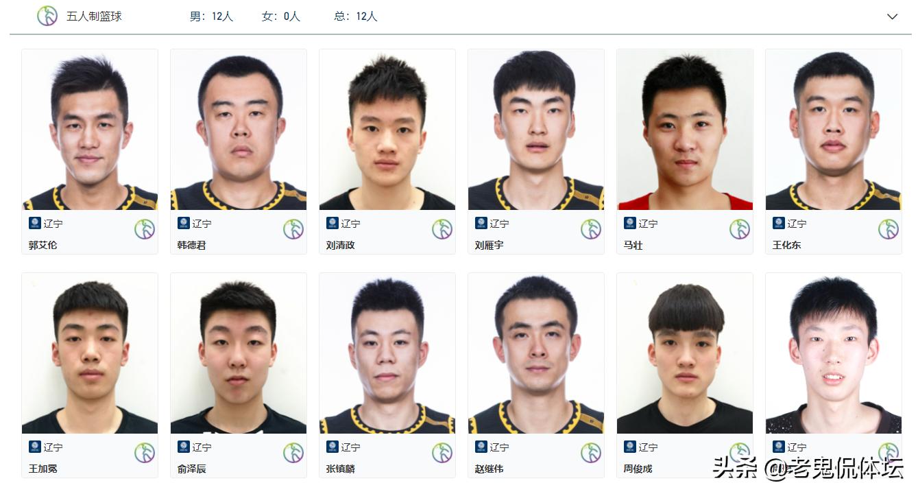Image resolution: width=918 pixels, height=494 pixels.
Task: Collapse the 五人制篮球 section with the chevron
Action: point(892,16)
